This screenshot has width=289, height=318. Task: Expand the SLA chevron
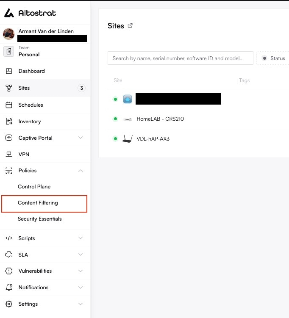81,254
